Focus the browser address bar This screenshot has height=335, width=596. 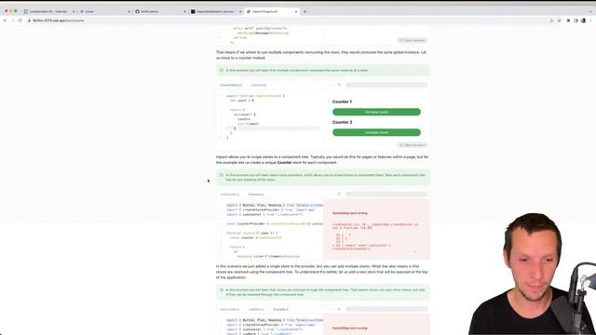coord(285,20)
